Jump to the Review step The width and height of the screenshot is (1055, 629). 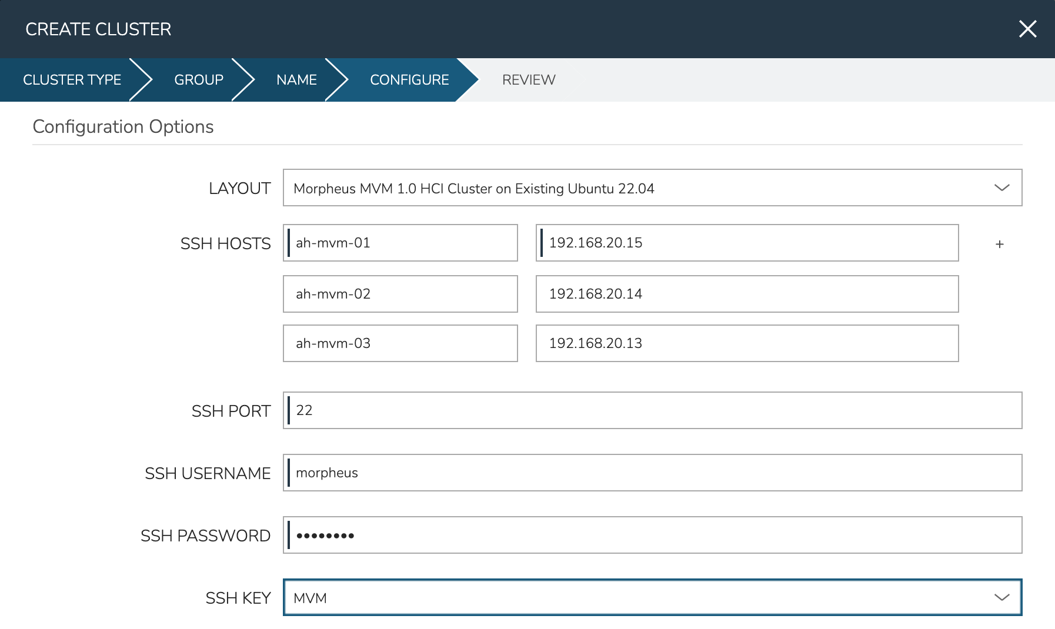coord(528,80)
